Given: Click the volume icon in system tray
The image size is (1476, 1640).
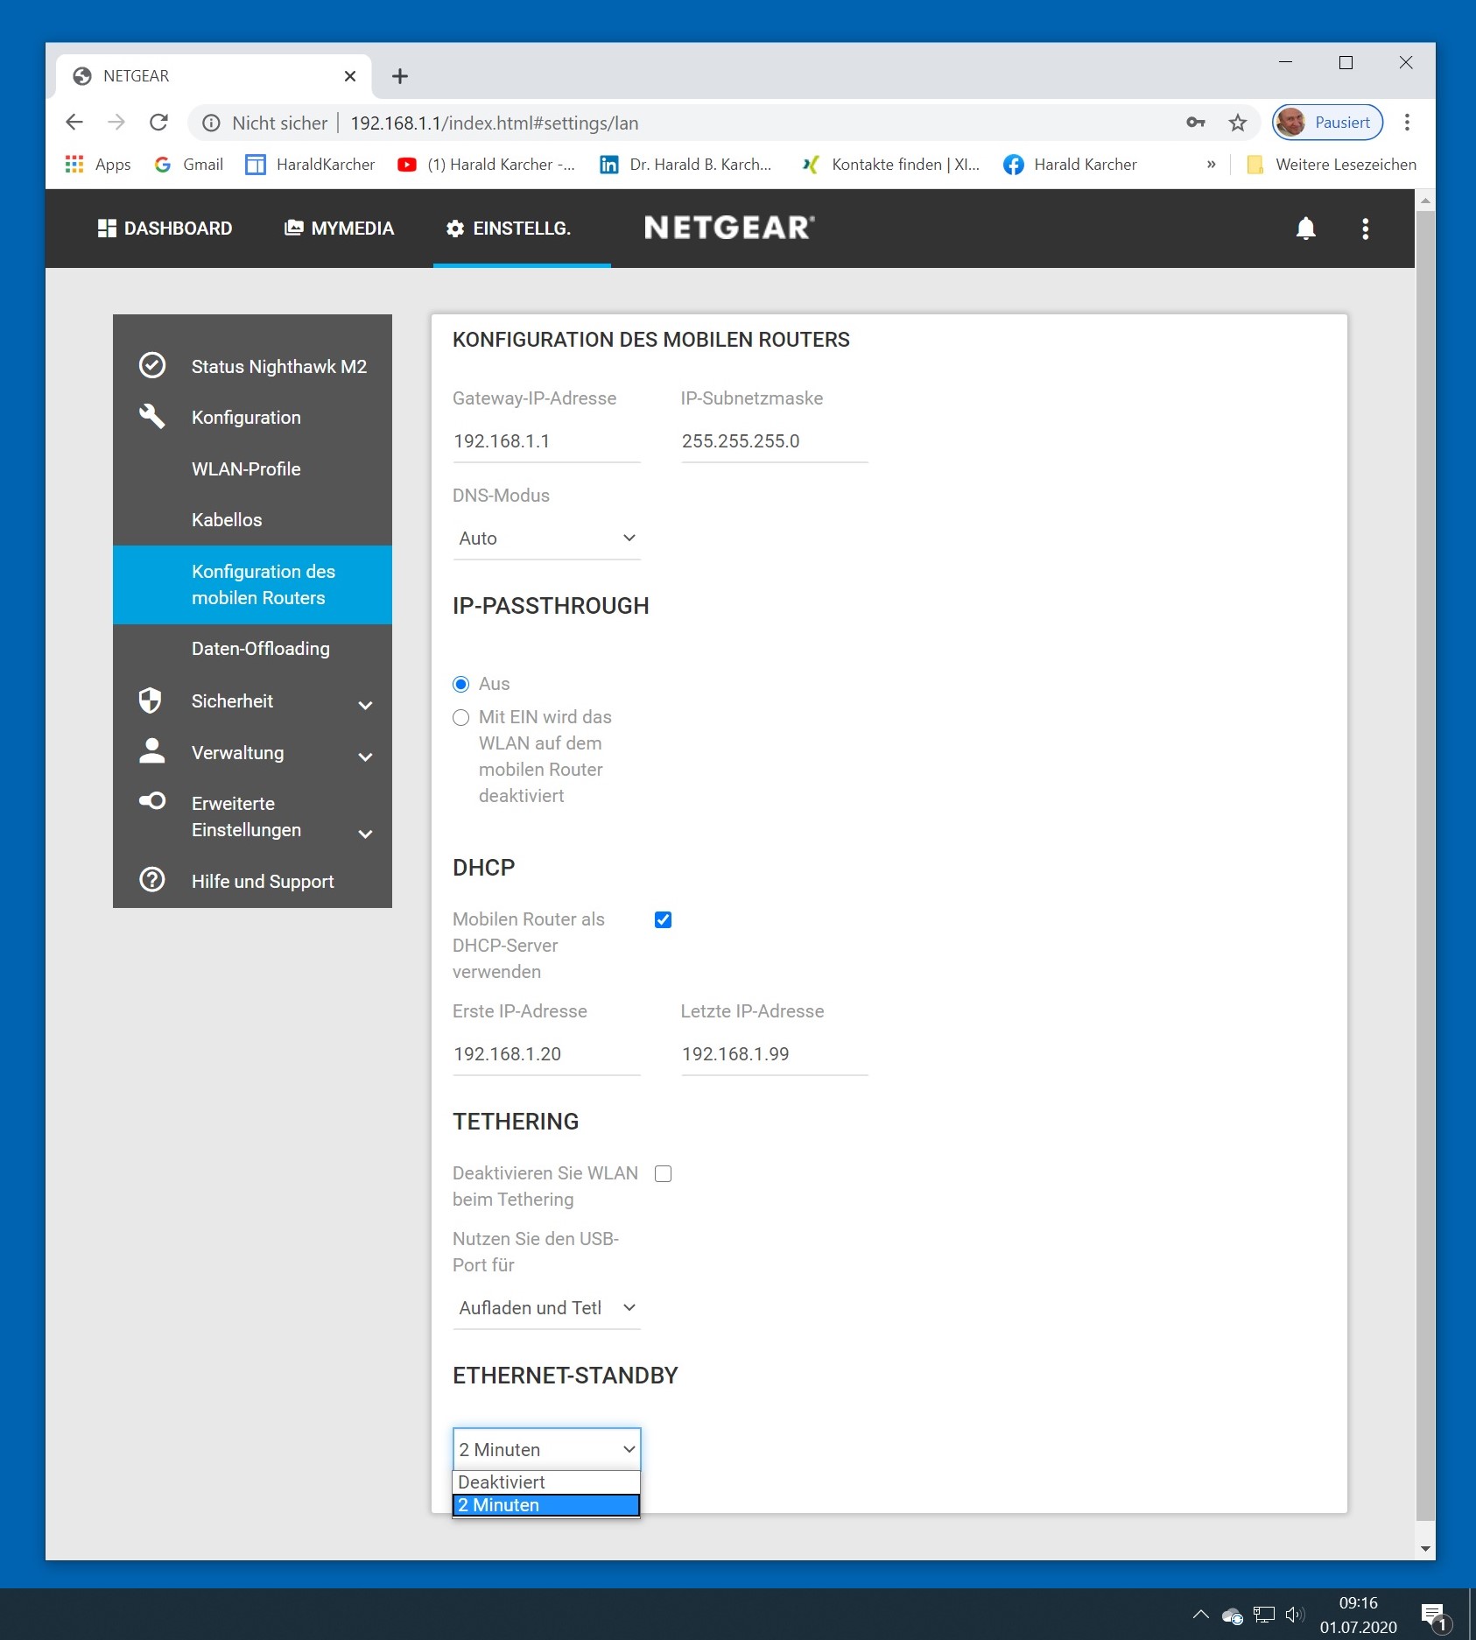Looking at the screenshot, I should tap(1295, 1614).
